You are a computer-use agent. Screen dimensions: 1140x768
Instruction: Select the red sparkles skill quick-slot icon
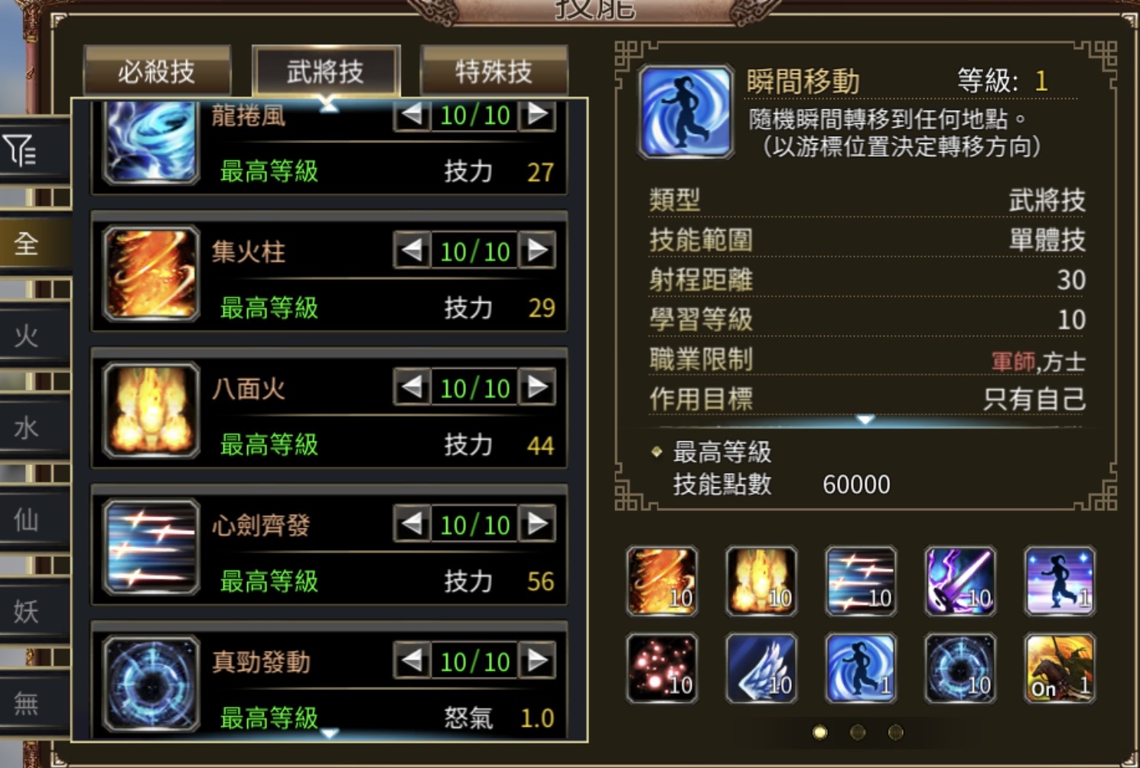point(662,668)
